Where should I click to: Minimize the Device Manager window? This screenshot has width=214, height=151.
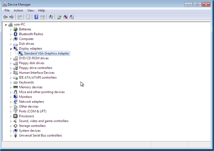point(188,5)
